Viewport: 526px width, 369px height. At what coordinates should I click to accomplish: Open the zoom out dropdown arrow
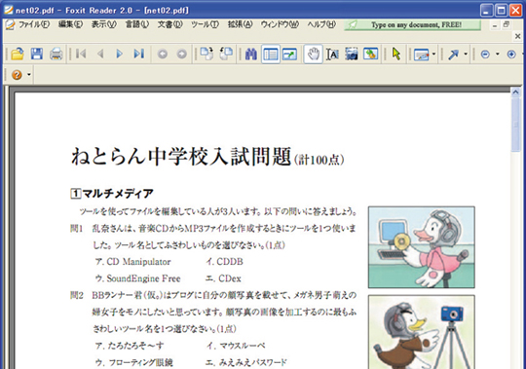[x=498, y=54]
